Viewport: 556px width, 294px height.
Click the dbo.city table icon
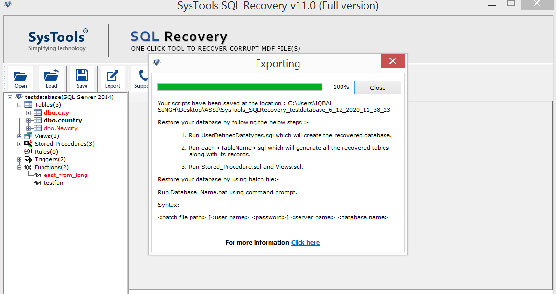(x=38, y=113)
